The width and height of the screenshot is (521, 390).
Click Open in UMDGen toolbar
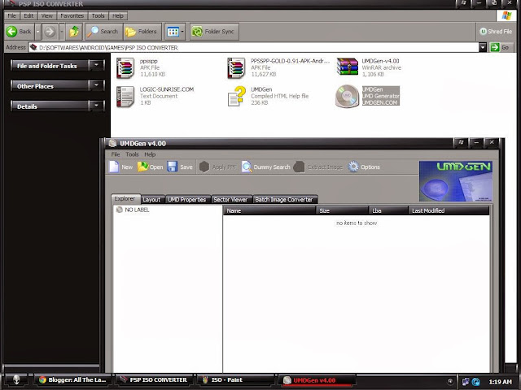click(x=150, y=167)
